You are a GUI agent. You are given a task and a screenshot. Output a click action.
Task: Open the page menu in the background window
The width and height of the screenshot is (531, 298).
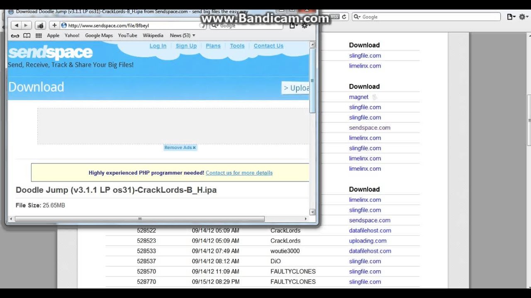coord(511,17)
